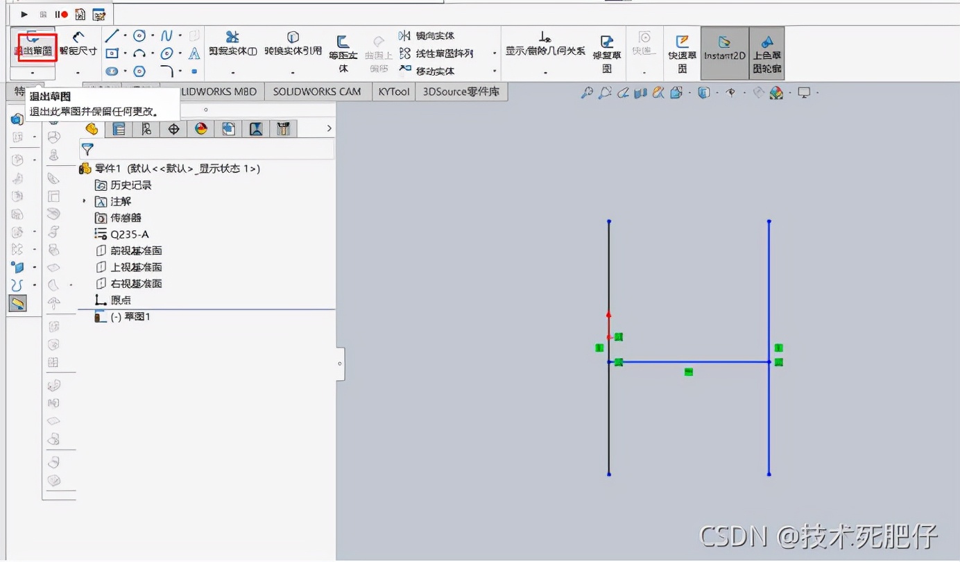
Task: Select 转换实体引用 Convert Entities
Action: click(293, 42)
